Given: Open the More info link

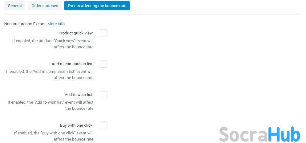Looking at the screenshot, I should (x=56, y=24).
